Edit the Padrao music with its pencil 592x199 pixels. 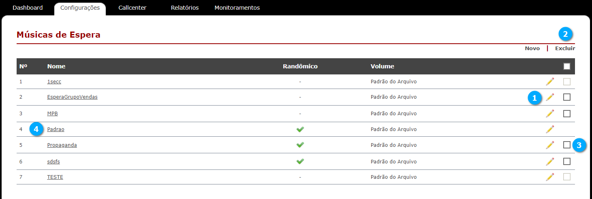(550, 129)
